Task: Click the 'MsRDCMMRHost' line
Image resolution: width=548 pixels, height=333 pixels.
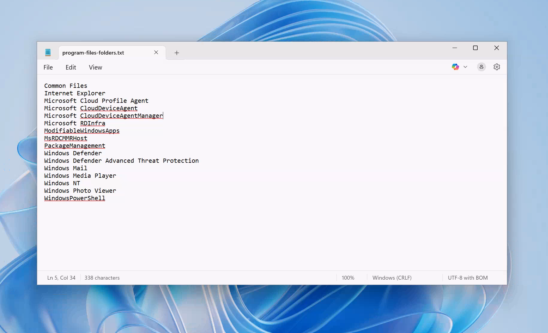Action: (66, 138)
